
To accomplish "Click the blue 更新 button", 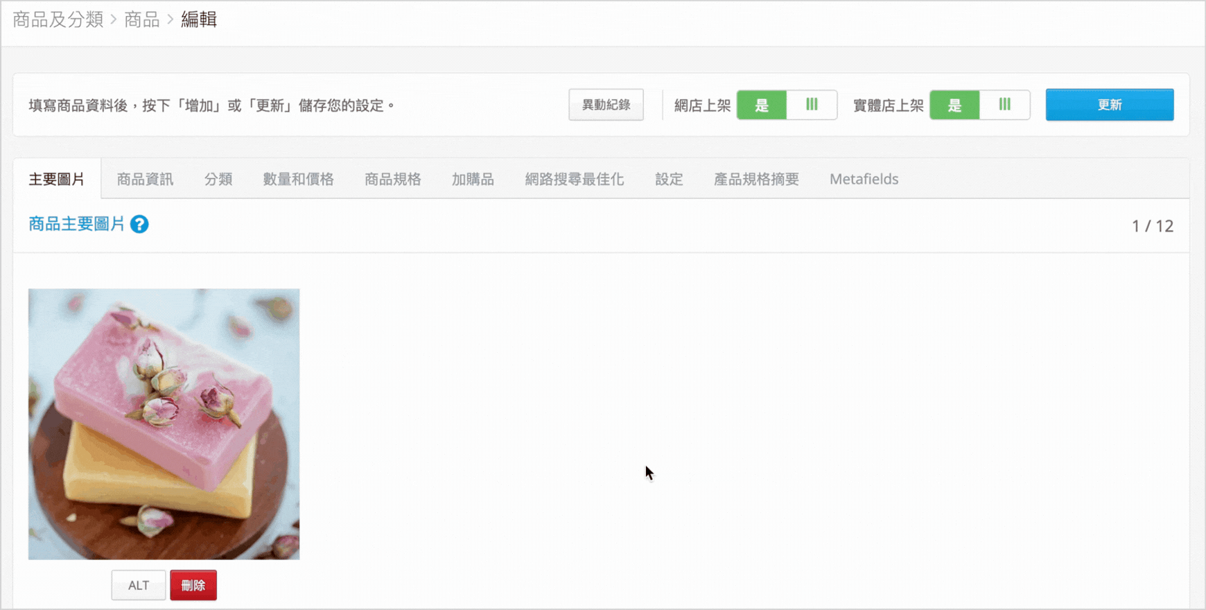I will tap(1110, 105).
